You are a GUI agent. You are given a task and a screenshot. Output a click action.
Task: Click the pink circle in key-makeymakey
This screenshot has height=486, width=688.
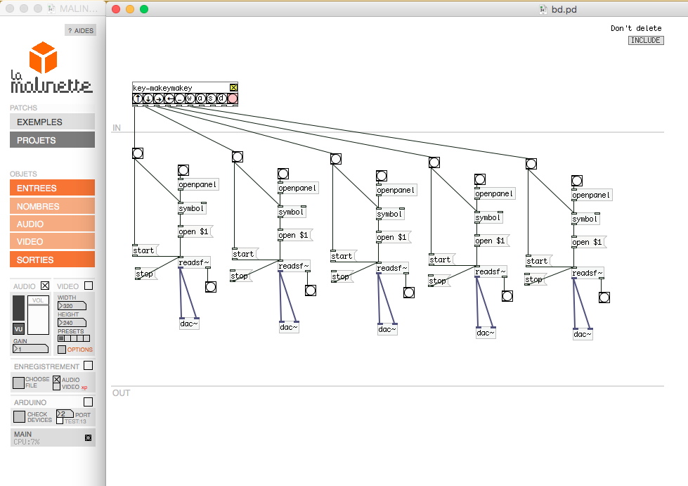pyautogui.click(x=232, y=98)
